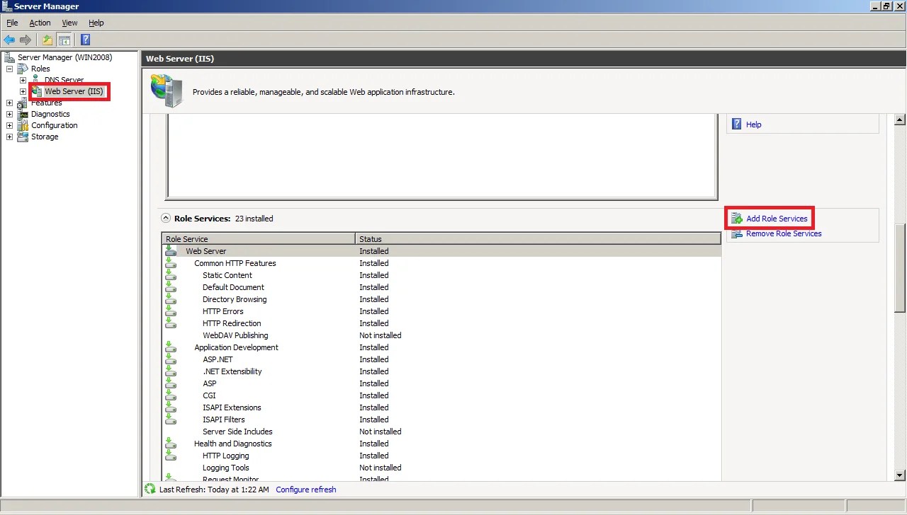
Task: Click the installed icon beside the Web Server row
Action: click(171, 250)
